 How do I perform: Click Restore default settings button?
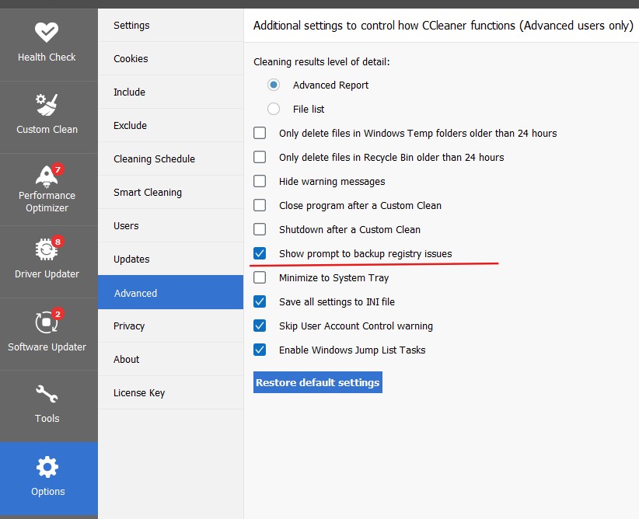tap(317, 382)
